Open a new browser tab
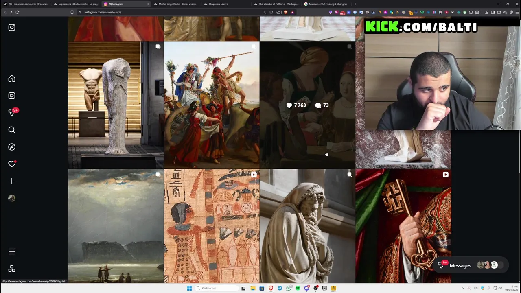This screenshot has width=521, height=293. click(355, 4)
